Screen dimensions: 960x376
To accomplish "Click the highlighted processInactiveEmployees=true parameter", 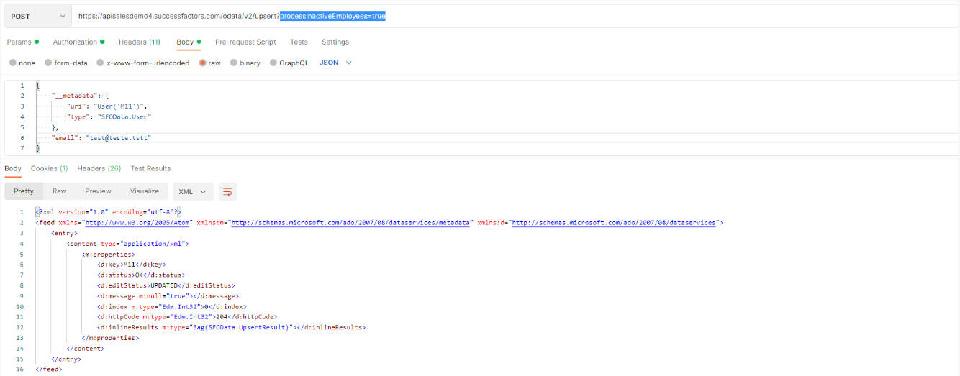I will click(332, 16).
